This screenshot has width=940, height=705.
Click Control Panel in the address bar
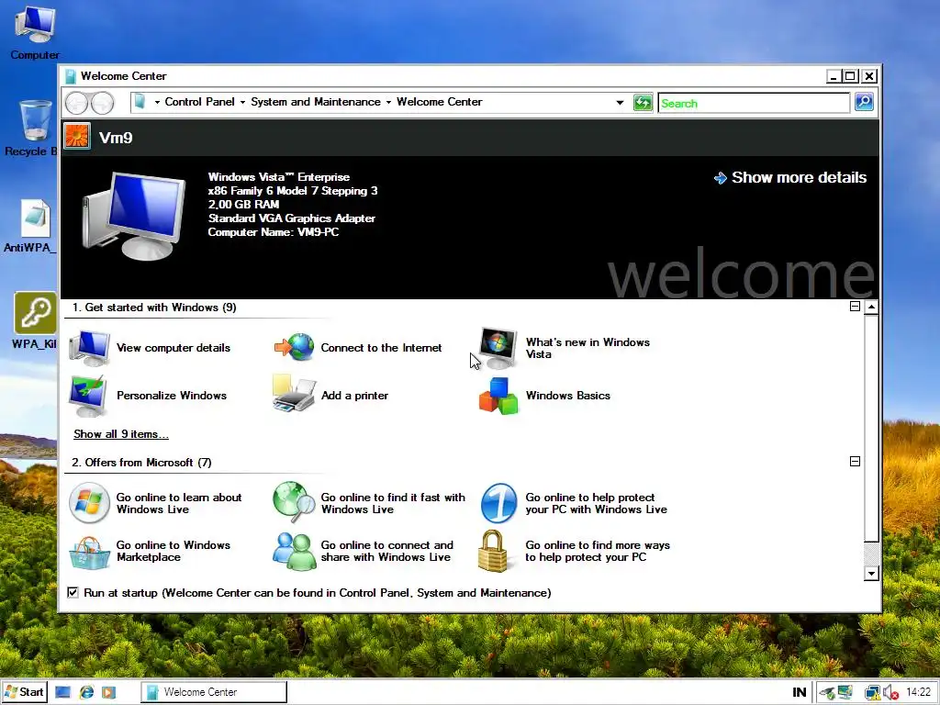pyautogui.click(x=199, y=102)
